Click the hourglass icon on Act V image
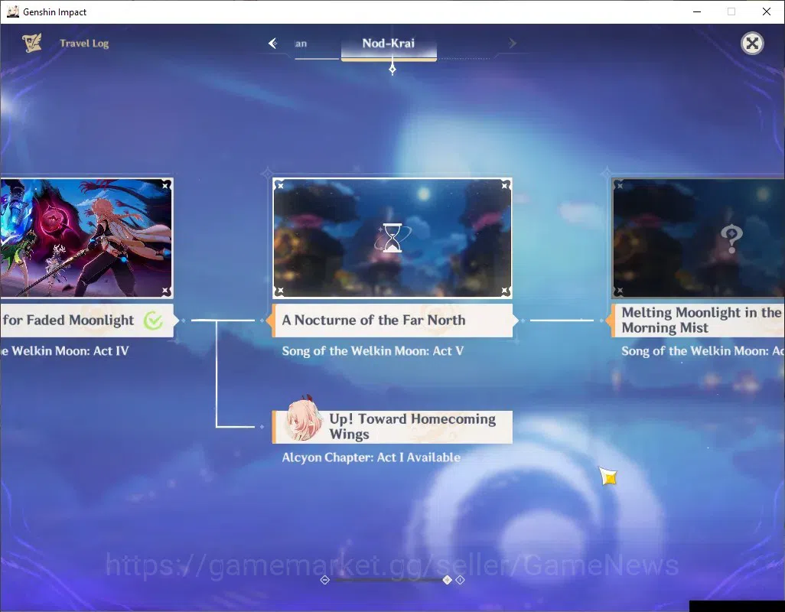 (392, 238)
